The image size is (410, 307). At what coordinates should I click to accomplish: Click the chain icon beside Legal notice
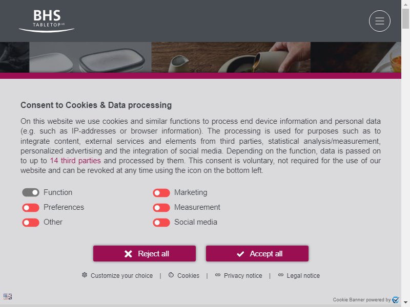point(280,275)
